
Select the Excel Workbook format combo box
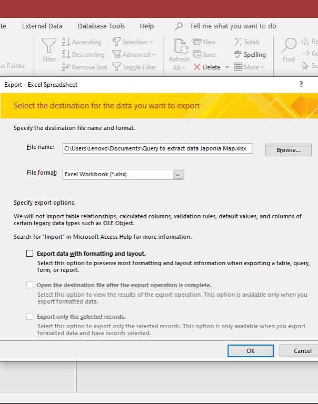[x=123, y=175]
